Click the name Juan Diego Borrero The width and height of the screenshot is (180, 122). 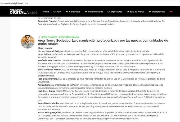point(48,79)
